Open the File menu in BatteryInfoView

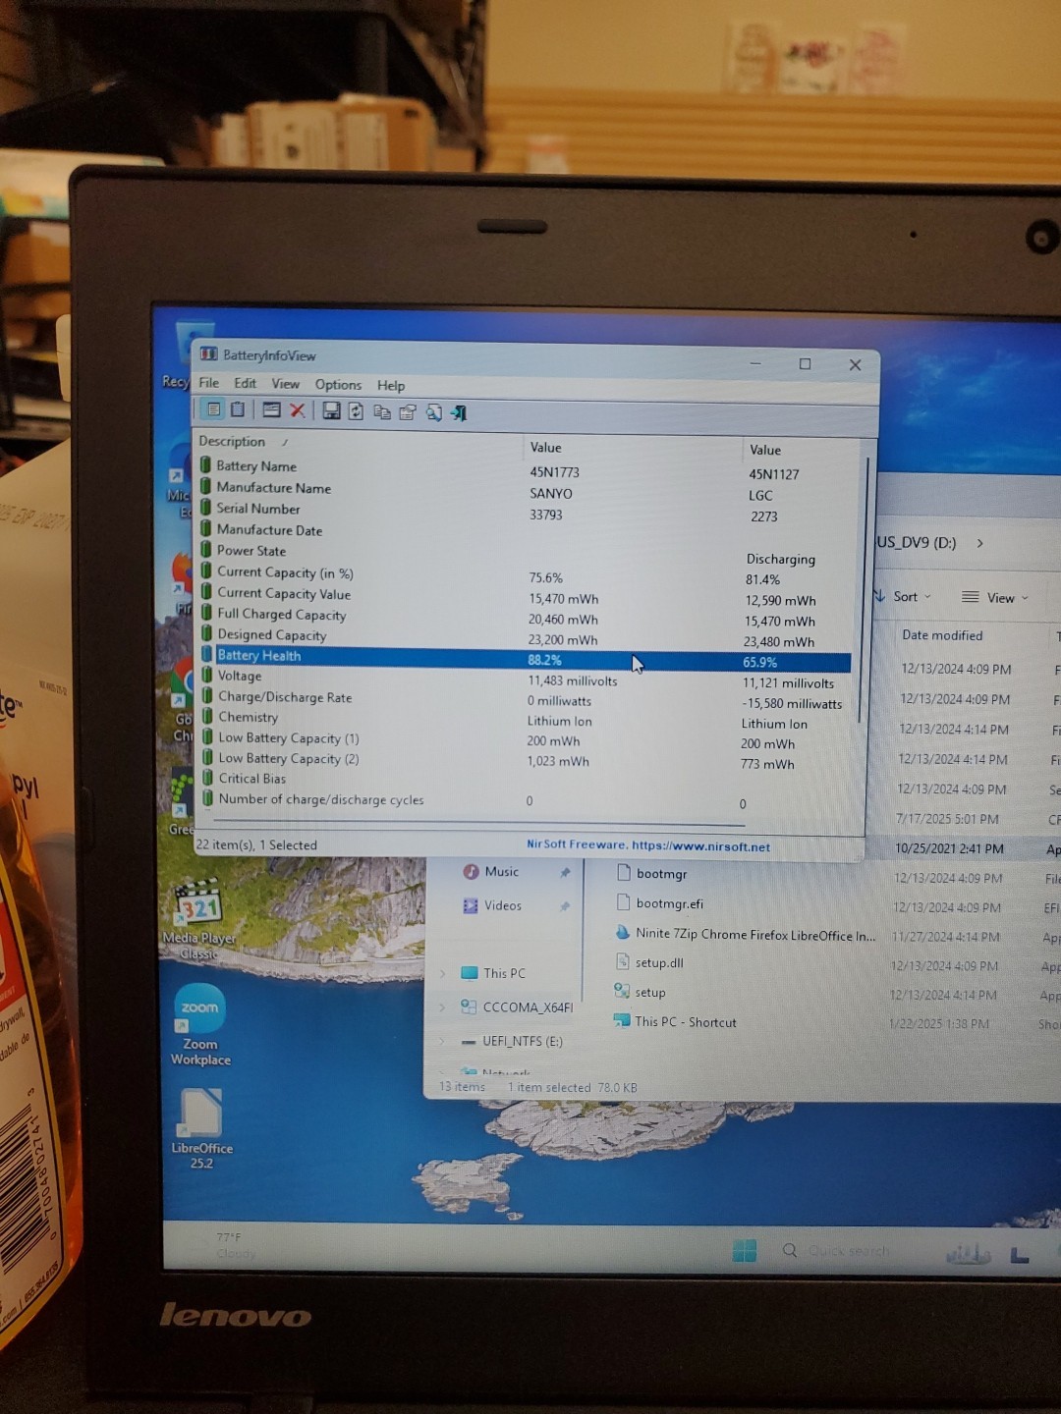209,382
